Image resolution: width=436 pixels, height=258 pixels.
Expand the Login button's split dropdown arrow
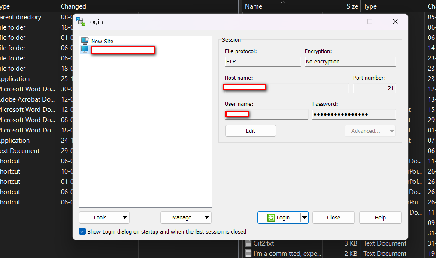pyautogui.click(x=305, y=217)
